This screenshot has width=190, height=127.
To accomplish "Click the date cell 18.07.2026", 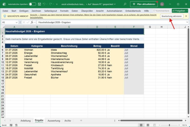I will [x=15, y=69].
